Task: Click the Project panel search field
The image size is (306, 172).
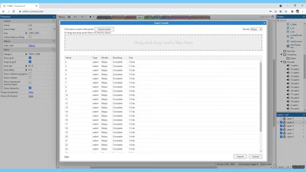Action: pos(292,21)
